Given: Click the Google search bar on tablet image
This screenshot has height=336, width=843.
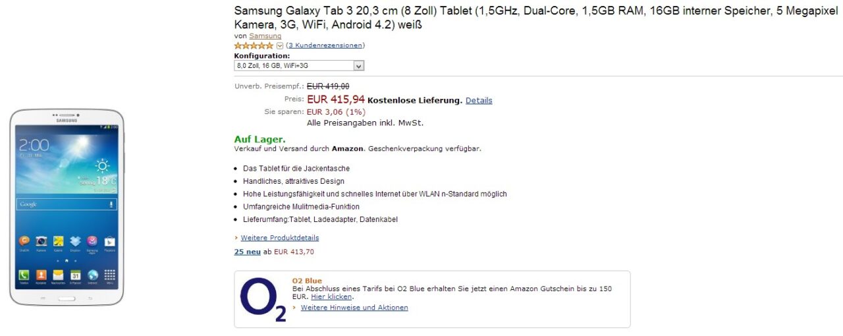Looking at the screenshot, I should tap(66, 204).
